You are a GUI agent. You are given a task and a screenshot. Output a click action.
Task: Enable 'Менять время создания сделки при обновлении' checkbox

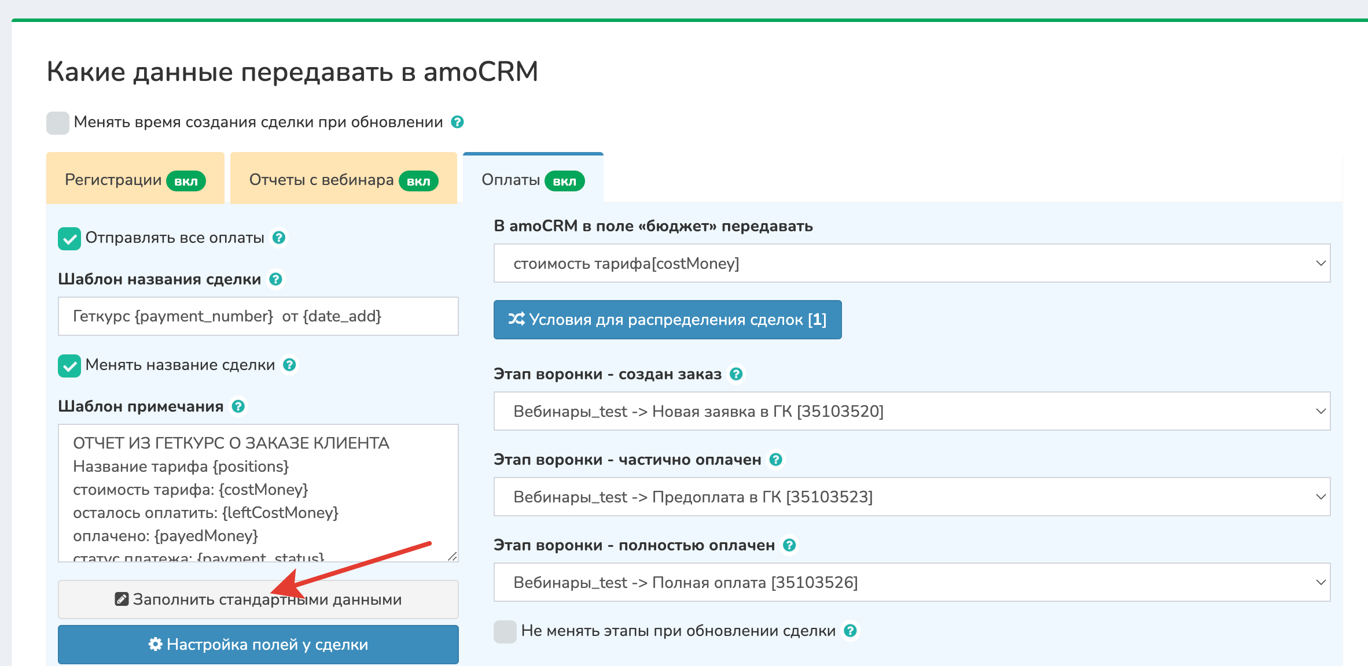pyautogui.click(x=58, y=123)
